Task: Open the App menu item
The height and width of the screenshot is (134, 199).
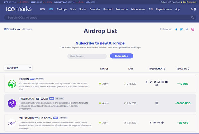Action: tap(177, 9)
